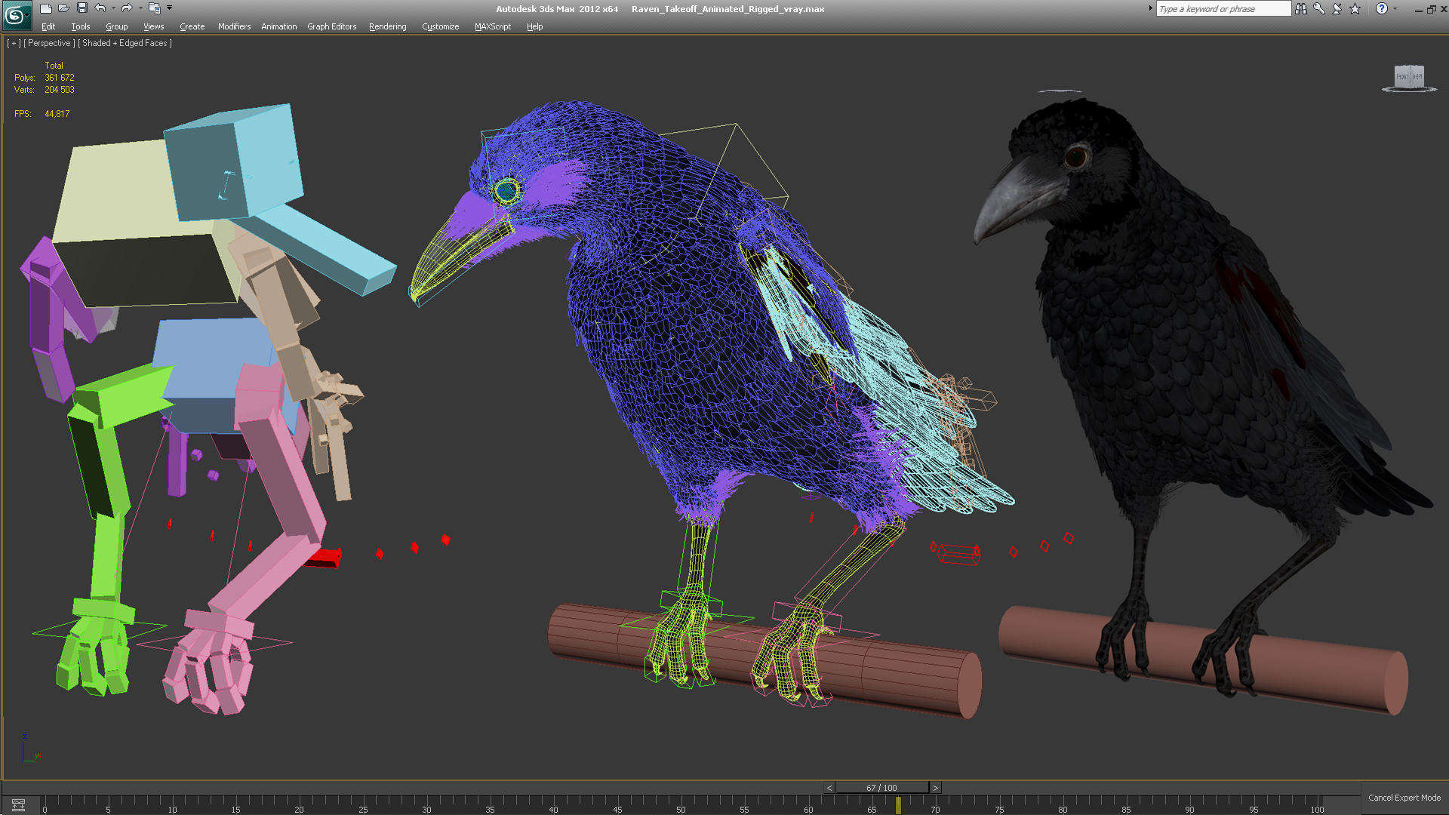
Task: Open the Undo history dropdown arrow
Action: tap(113, 8)
